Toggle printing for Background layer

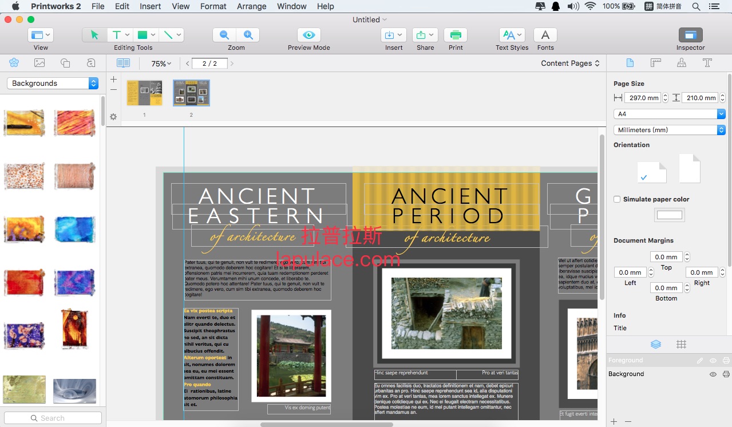[x=726, y=374]
